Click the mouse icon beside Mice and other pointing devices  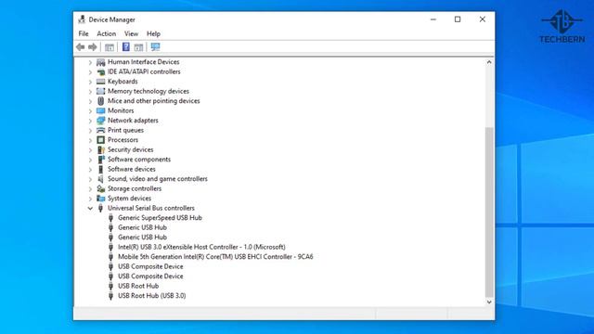(x=101, y=101)
